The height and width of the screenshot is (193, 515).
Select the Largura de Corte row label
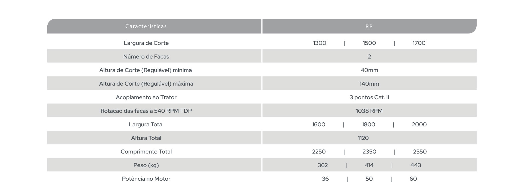point(146,43)
